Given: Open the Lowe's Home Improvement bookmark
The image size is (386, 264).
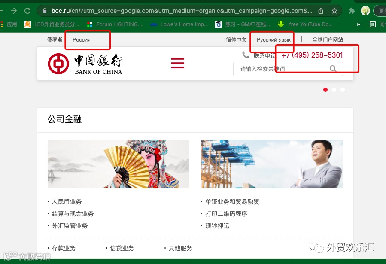Looking at the screenshot, I should 179,24.
